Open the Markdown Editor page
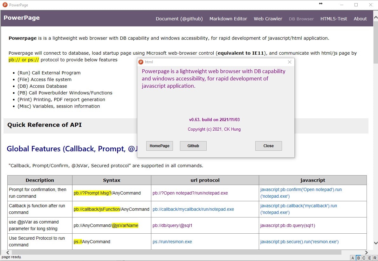The height and width of the screenshot is (261, 378). pos(228,19)
